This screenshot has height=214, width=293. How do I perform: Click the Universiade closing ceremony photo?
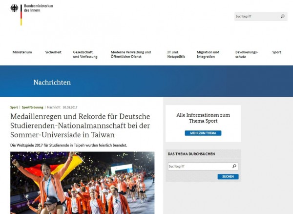(x=83, y=183)
